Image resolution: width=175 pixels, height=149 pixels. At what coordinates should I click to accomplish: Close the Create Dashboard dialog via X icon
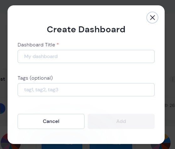[x=152, y=18]
